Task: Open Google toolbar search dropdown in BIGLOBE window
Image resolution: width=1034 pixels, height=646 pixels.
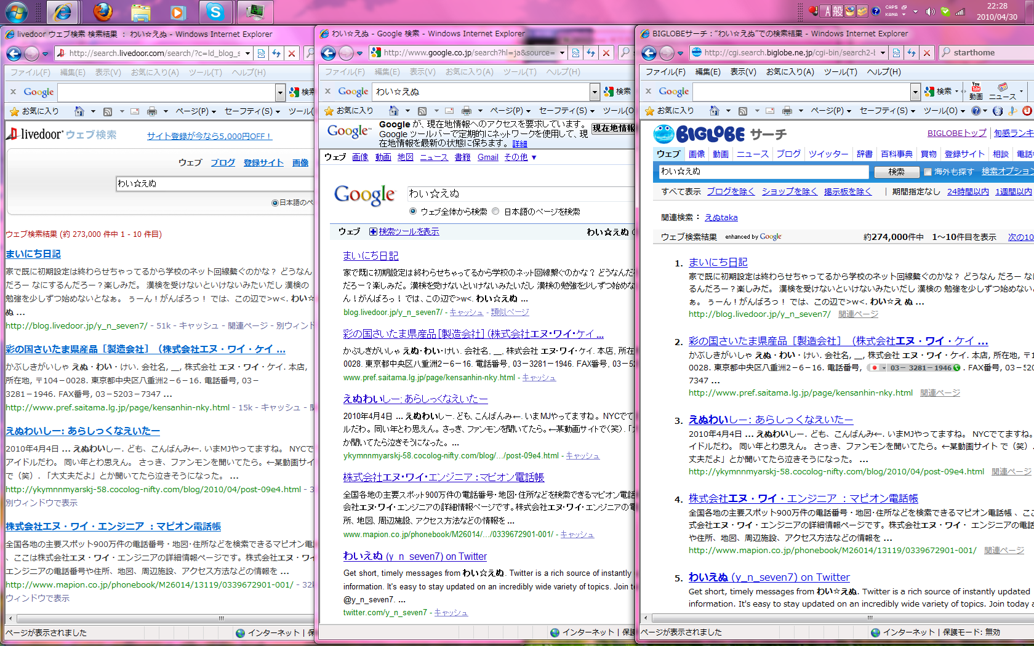Action: tap(915, 92)
